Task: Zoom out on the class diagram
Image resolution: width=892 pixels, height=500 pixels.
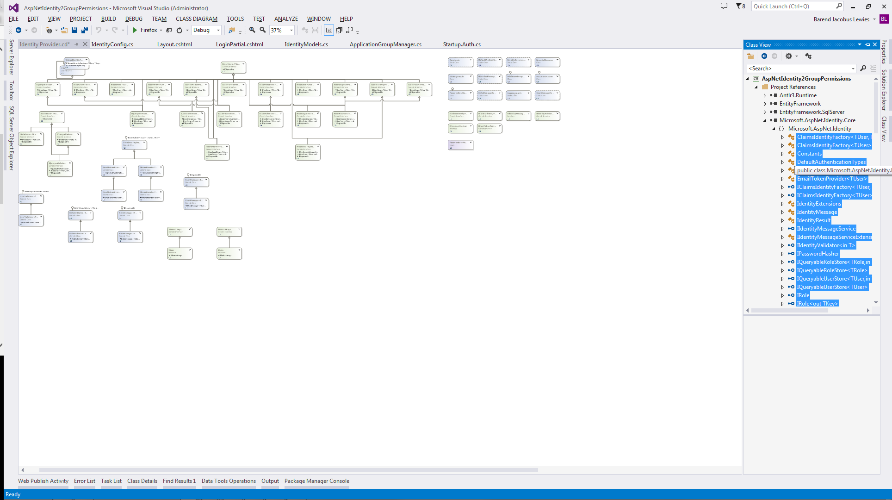Action: point(263,30)
